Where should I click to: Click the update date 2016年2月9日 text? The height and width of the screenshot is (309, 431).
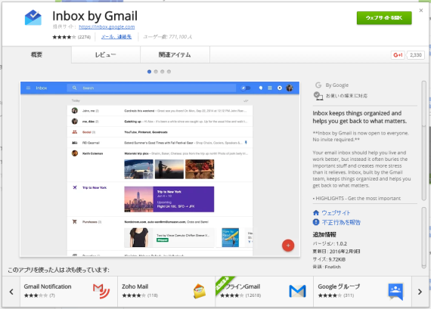pos(336,252)
